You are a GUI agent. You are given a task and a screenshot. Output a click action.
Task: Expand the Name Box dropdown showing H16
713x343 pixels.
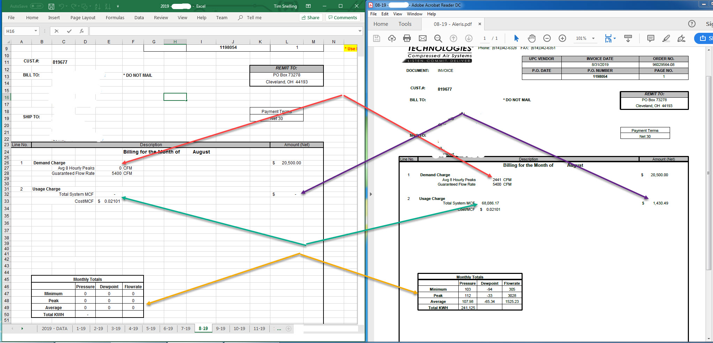[x=36, y=31]
